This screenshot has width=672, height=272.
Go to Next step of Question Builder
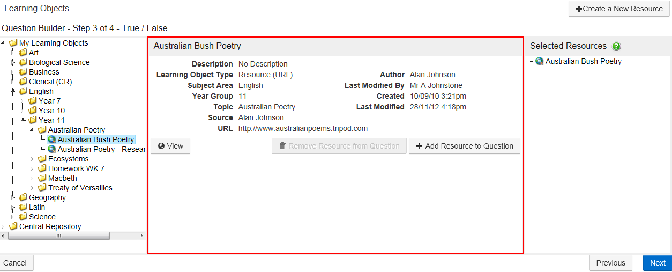click(657, 263)
